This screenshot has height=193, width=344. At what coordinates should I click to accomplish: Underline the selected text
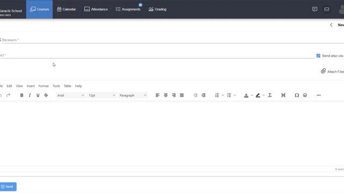click(38, 95)
